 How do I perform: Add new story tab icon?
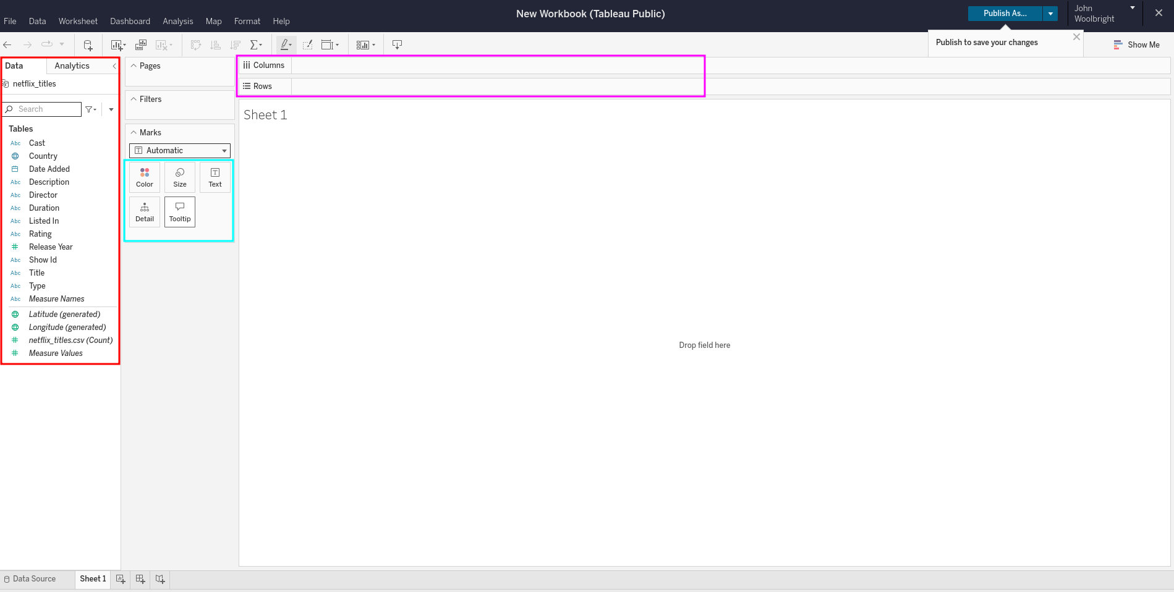(x=160, y=579)
